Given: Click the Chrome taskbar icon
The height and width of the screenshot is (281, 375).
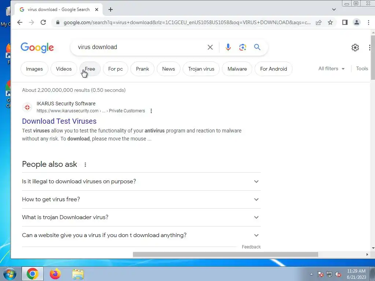Looking at the screenshot, I should coord(33,274).
